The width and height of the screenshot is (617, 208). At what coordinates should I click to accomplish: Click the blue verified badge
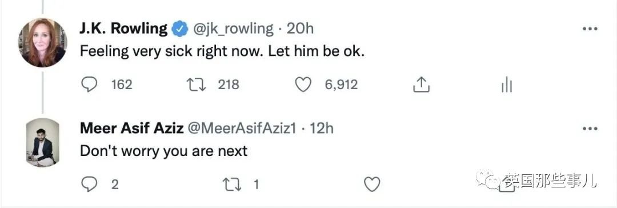tap(180, 29)
